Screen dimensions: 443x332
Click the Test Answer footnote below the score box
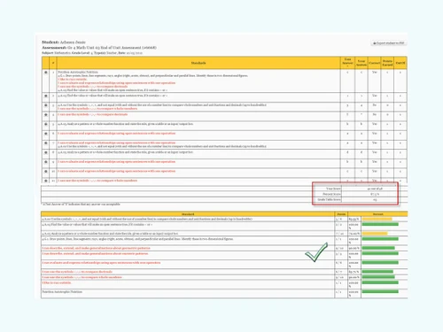81,205
